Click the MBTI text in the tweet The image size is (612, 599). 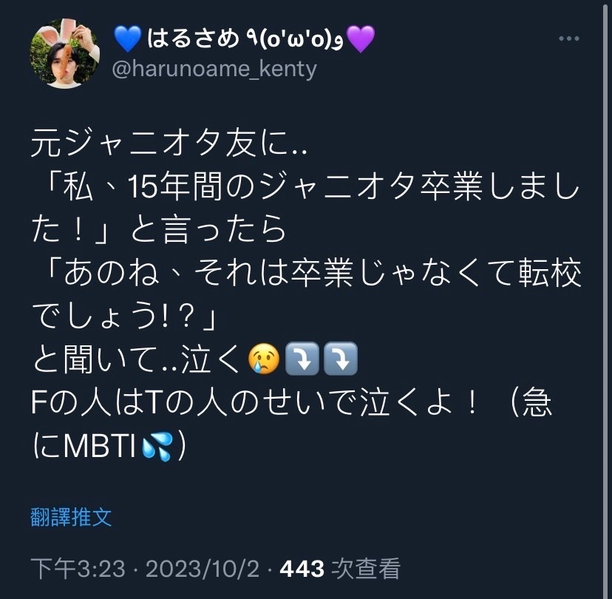(x=100, y=446)
